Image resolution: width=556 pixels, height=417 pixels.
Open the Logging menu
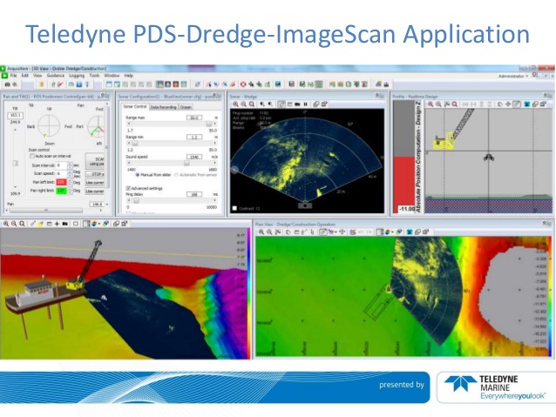(x=77, y=76)
